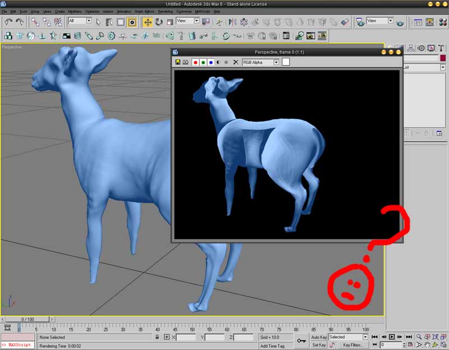Activate Select and Link tool
Screen dimensions: 449x350
click(35, 22)
